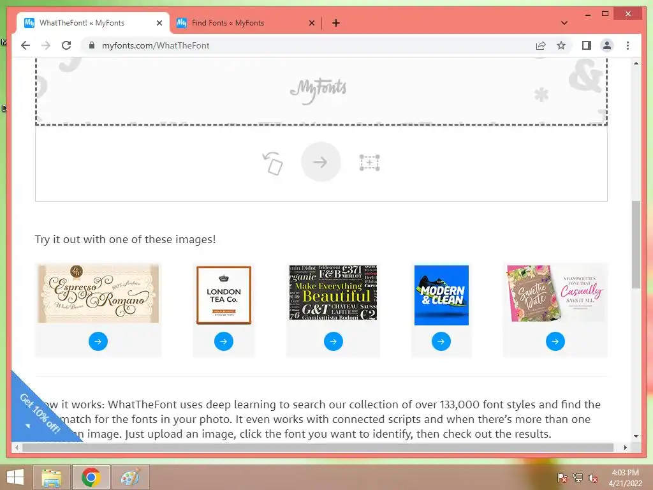Click blue arrow under Make Everything Beautiful image
Image resolution: width=653 pixels, height=490 pixels.
point(333,341)
